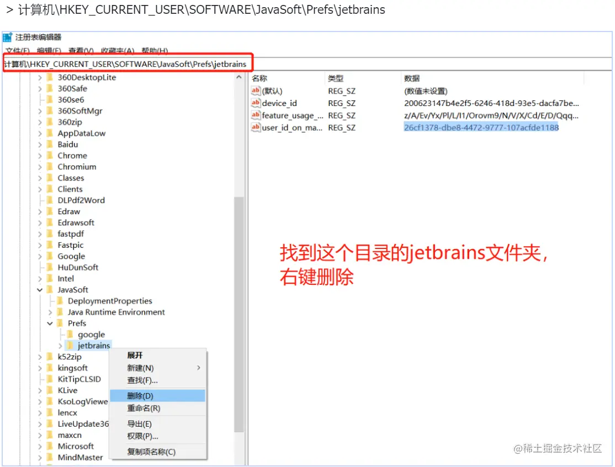
Task: Click the DeploymentProperties folder icon
Action: pyautogui.click(x=60, y=301)
